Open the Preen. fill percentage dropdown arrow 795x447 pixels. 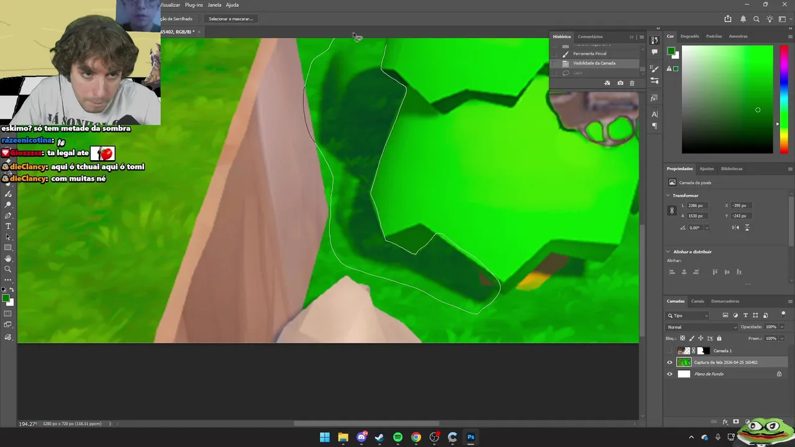(782, 338)
